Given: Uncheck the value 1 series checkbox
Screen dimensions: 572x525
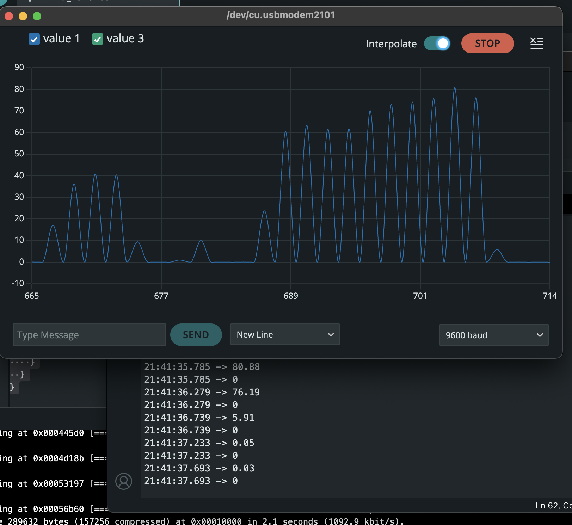Looking at the screenshot, I should (34, 39).
